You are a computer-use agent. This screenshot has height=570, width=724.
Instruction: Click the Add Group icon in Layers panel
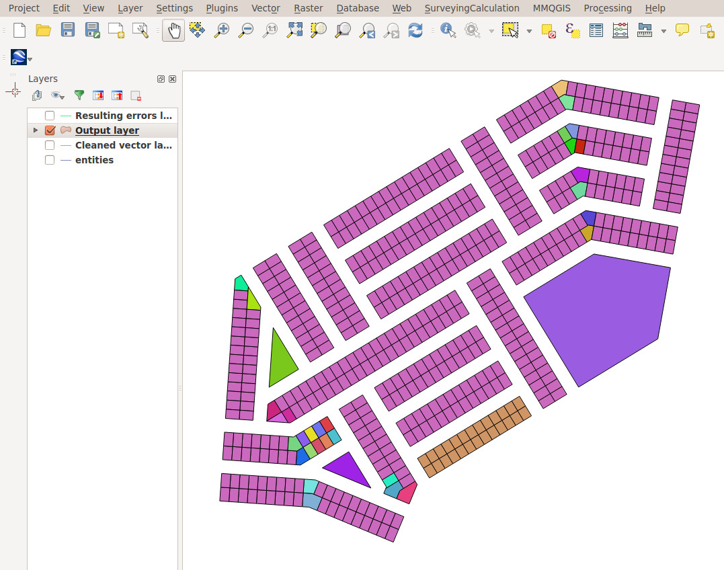pos(37,95)
